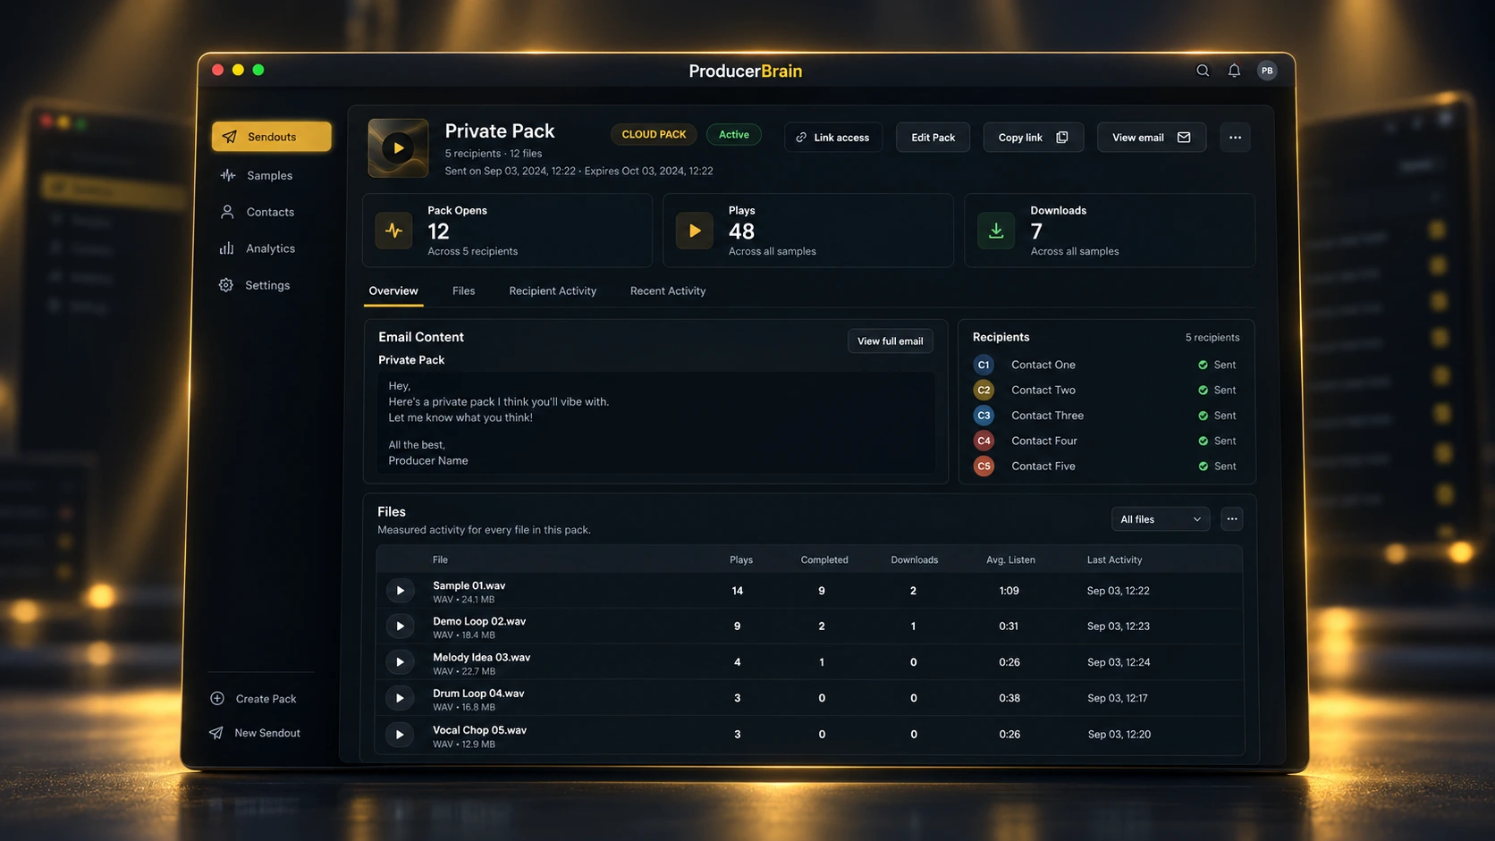Play Melody Idea 03.wav
Screen dimensions: 1495x841
click(x=400, y=662)
